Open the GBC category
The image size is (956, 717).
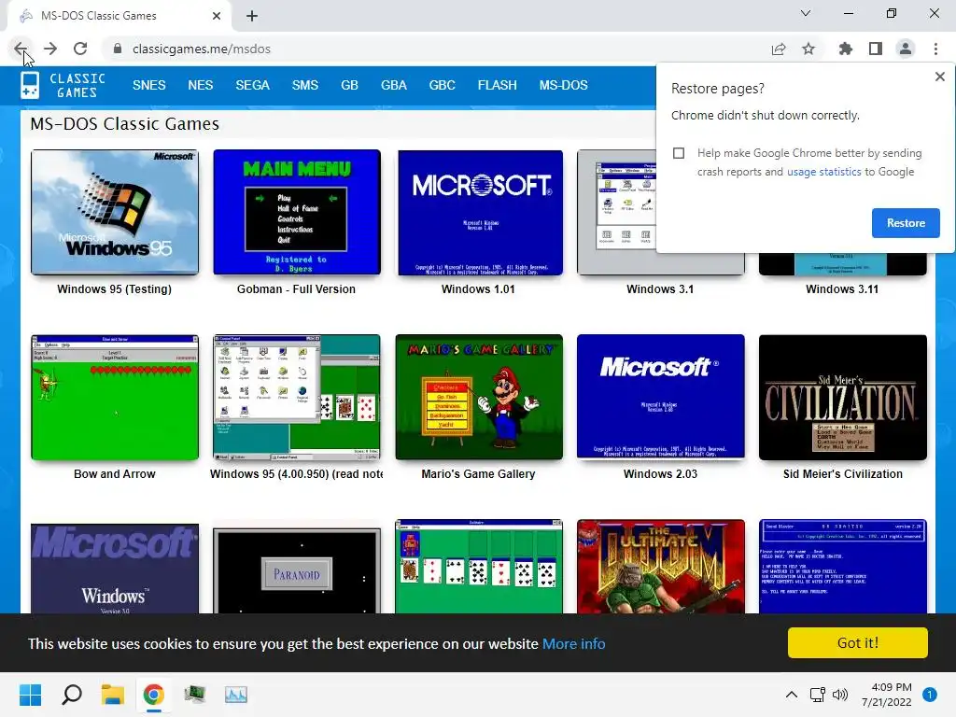tap(442, 85)
